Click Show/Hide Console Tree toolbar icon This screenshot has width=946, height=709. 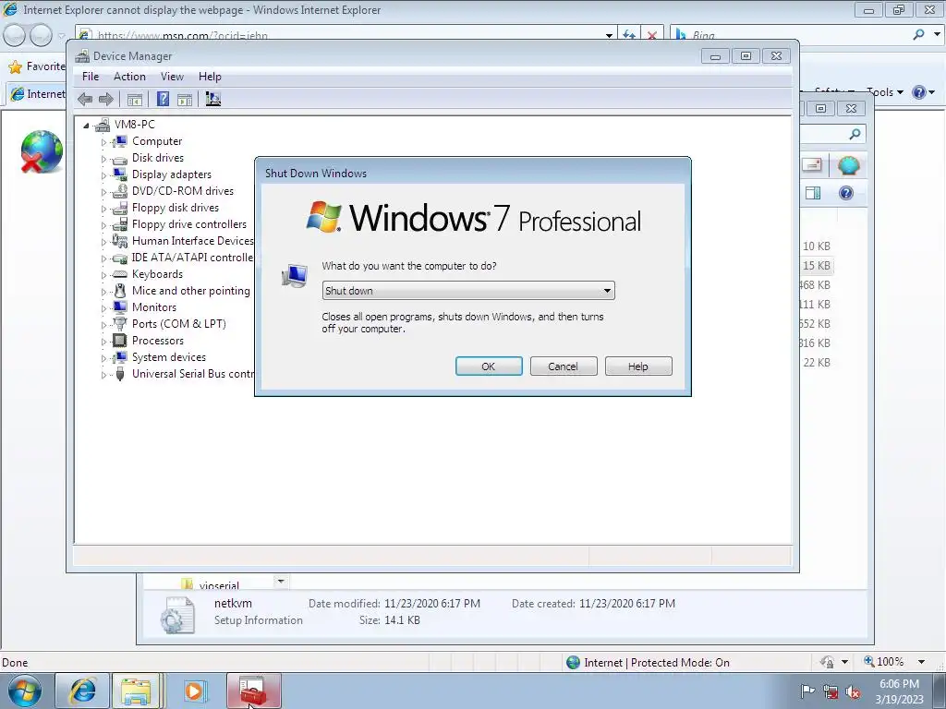(x=135, y=99)
